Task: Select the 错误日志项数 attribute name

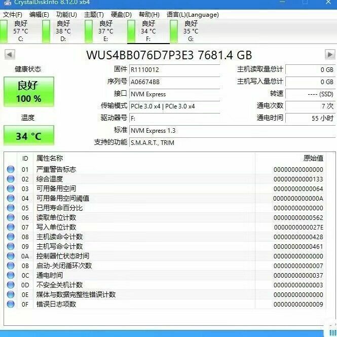Action: pos(56,304)
